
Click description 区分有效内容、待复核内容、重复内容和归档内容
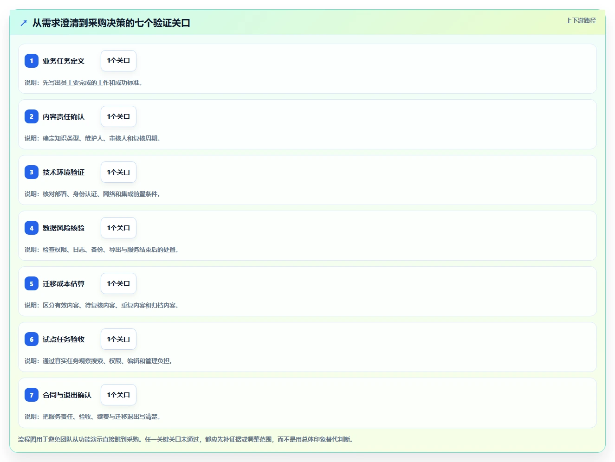[x=110, y=305]
